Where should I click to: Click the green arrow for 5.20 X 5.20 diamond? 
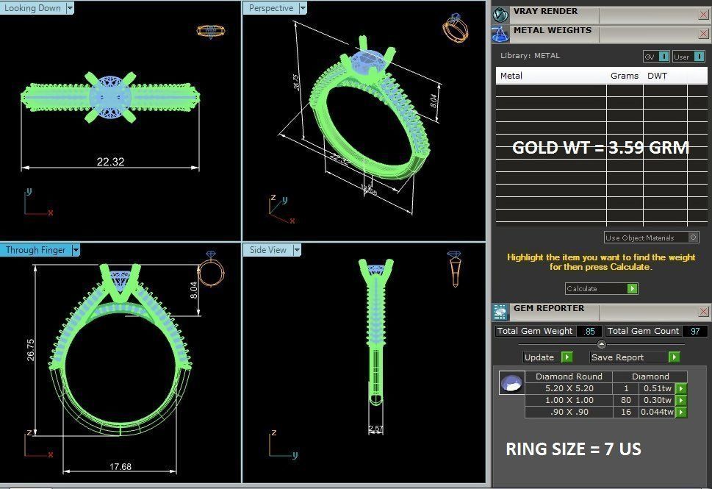click(681, 388)
